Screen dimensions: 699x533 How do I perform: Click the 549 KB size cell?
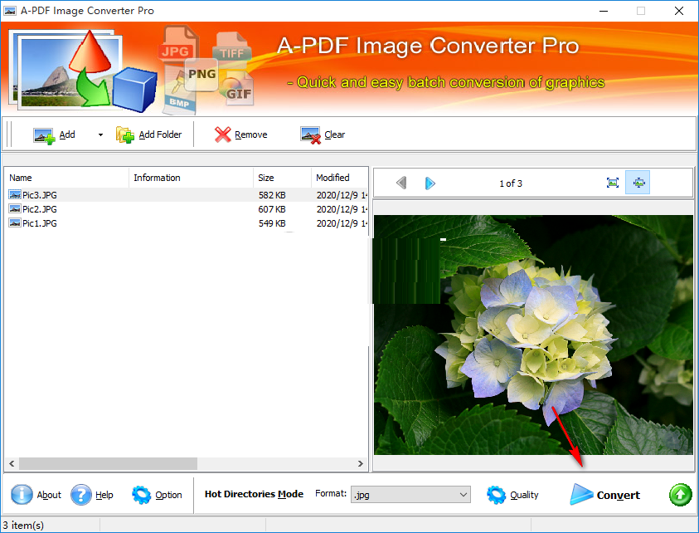pos(272,223)
